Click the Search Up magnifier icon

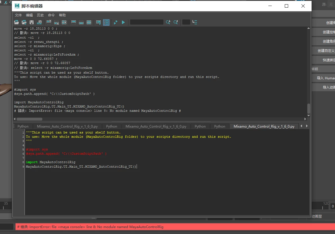176,22
